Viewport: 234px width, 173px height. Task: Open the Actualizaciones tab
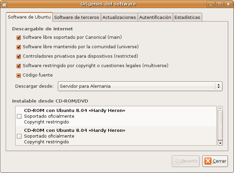119,17
